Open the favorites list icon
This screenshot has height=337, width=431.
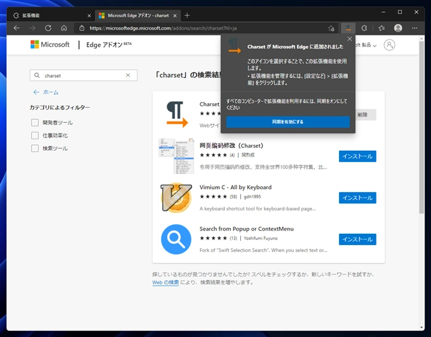point(382,28)
